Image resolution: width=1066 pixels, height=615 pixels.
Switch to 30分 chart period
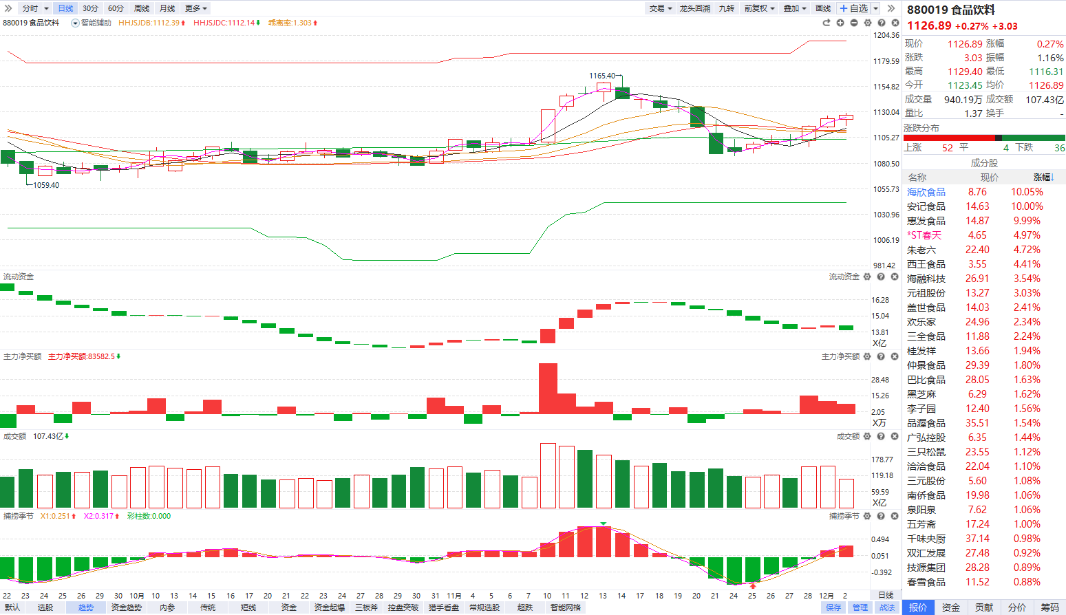click(90, 8)
